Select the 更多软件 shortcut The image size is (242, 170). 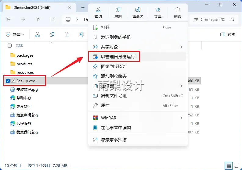(x=21, y=107)
